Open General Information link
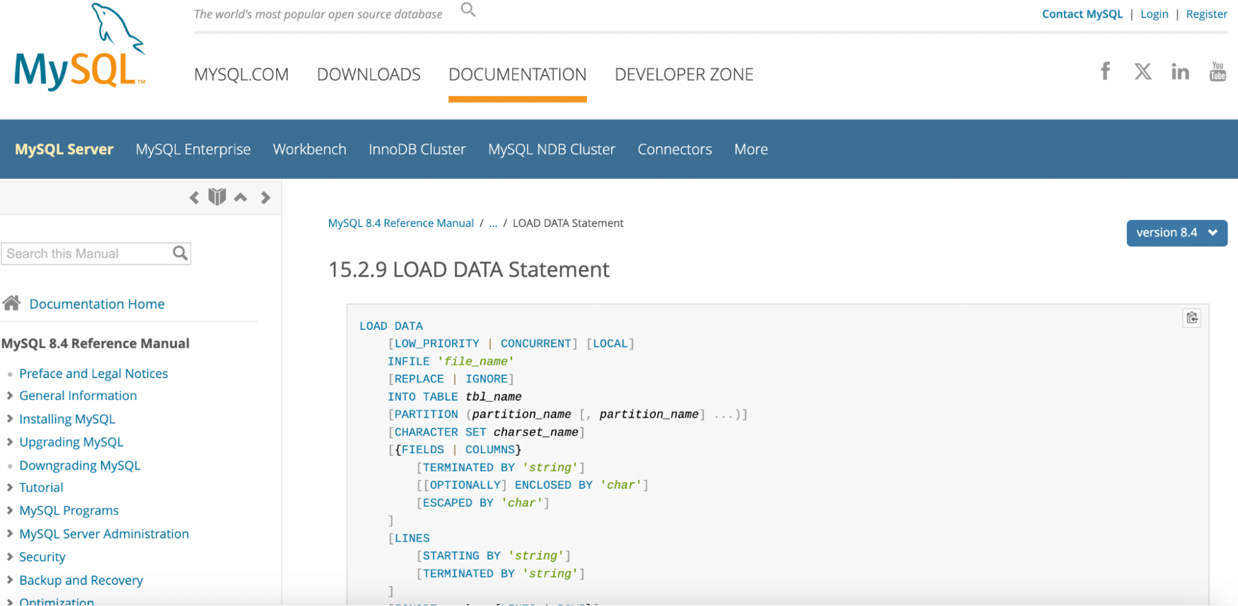The width and height of the screenshot is (1238, 606). click(78, 396)
